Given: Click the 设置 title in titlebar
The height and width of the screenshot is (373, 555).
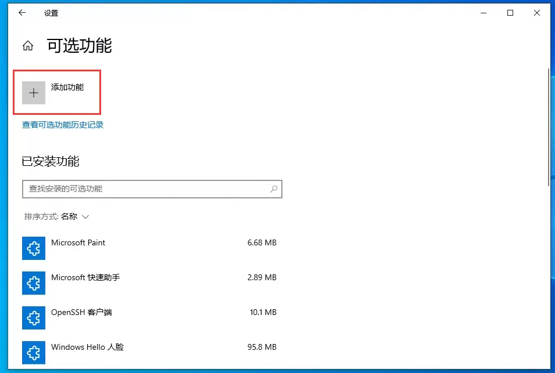Looking at the screenshot, I should point(52,12).
